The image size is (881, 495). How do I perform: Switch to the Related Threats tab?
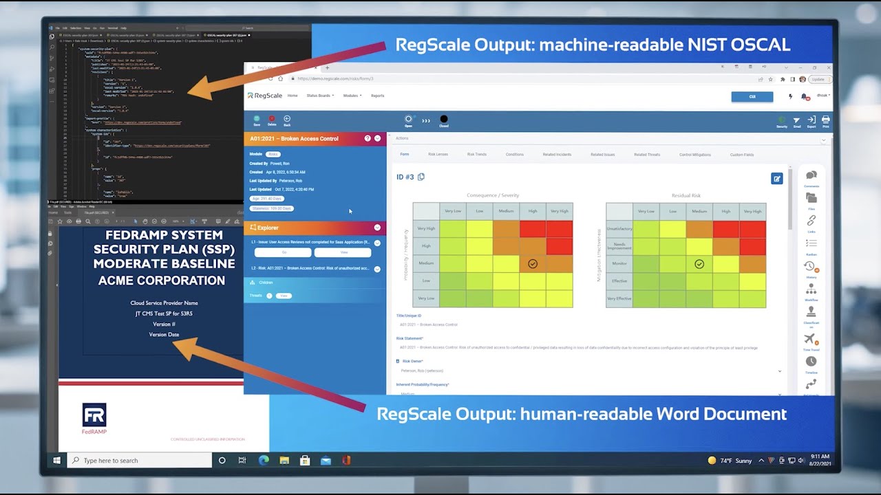[647, 154]
